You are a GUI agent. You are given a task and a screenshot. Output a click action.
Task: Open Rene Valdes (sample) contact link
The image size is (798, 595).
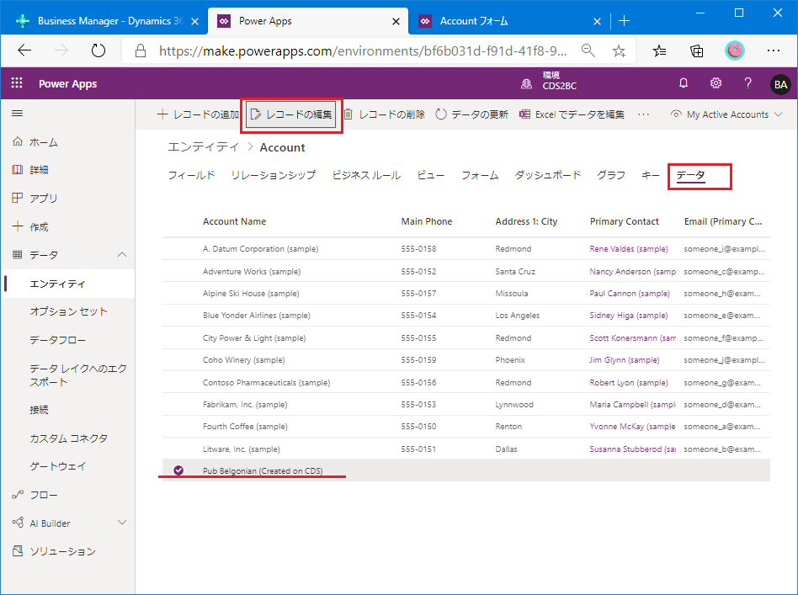point(629,248)
